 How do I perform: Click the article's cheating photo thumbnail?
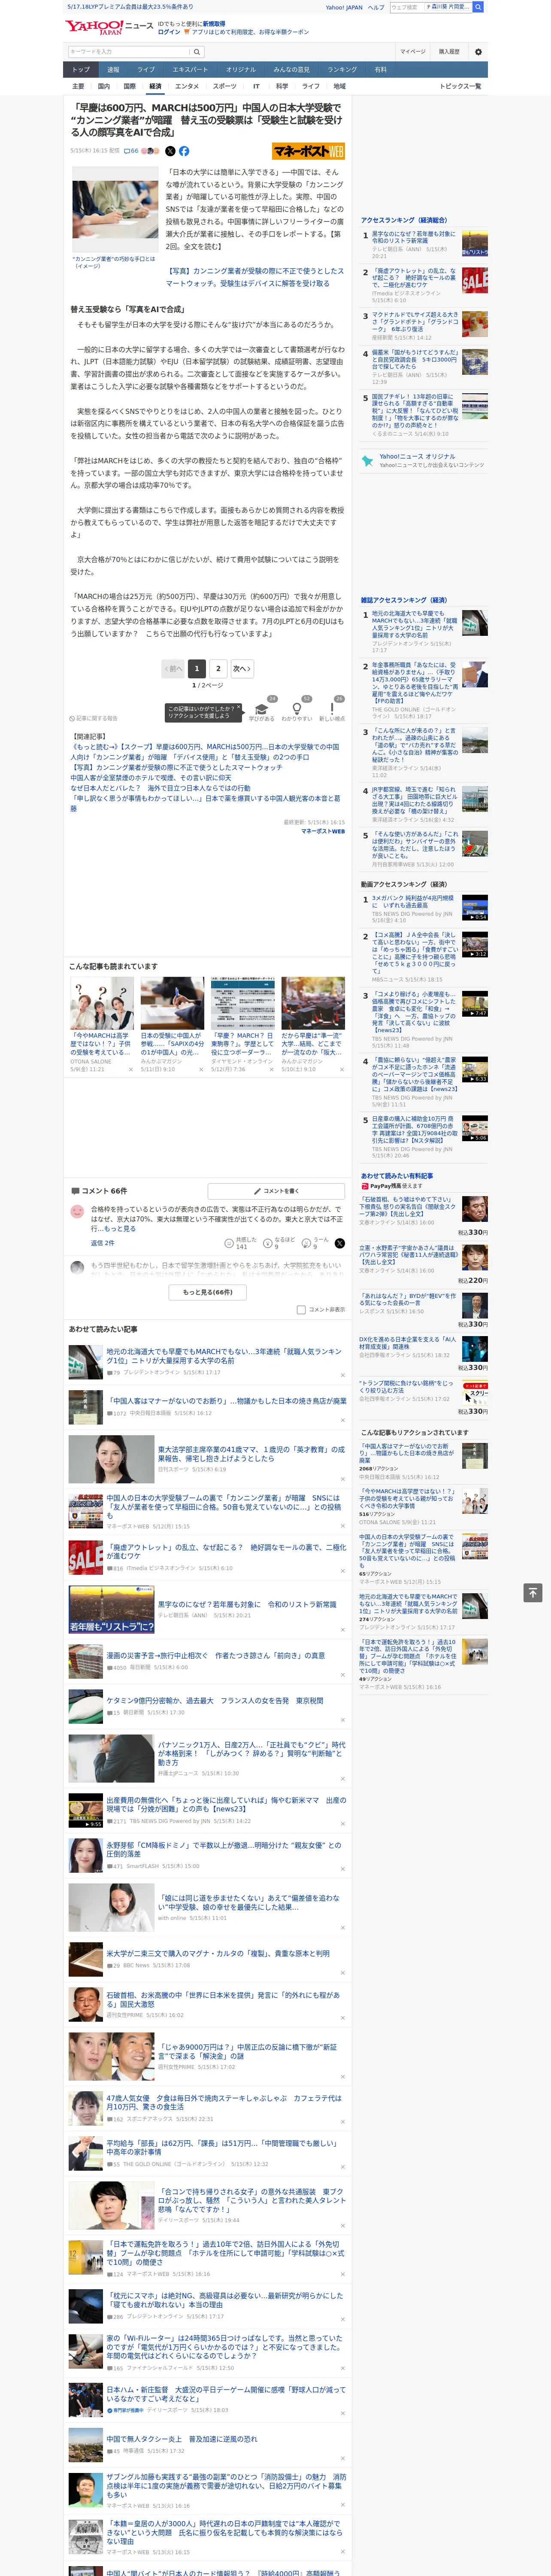[115, 209]
